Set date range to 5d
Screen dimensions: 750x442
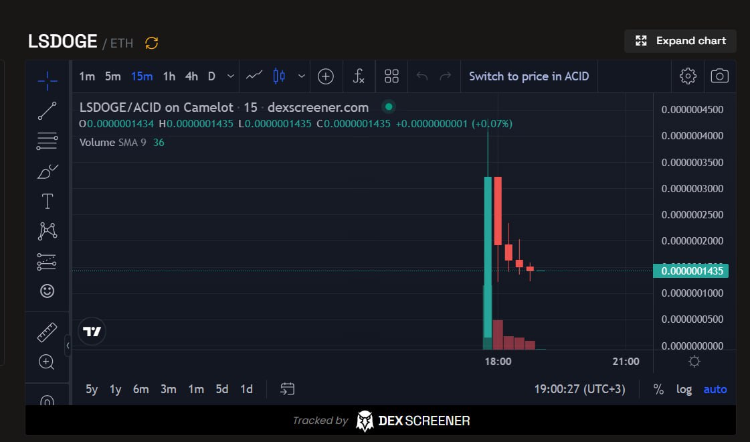[222, 389]
